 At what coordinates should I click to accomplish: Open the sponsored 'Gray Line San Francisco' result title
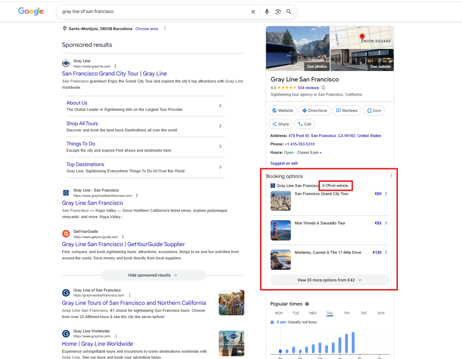(x=92, y=203)
